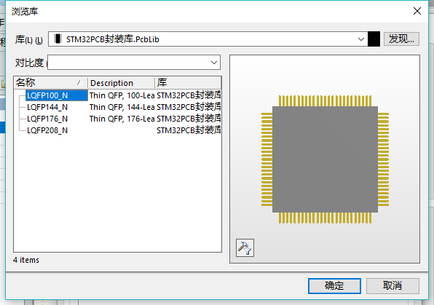
Task: Expand the 对比度 filter dropdown arrow
Action: pyautogui.click(x=213, y=63)
